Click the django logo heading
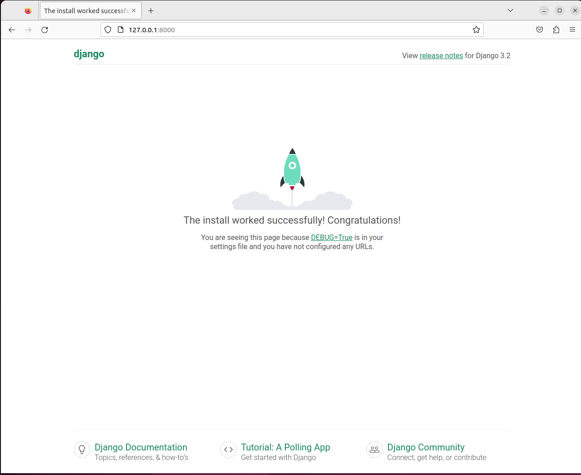Image resolution: width=581 pixels, height=475 pixels. (x=89, y=54)
